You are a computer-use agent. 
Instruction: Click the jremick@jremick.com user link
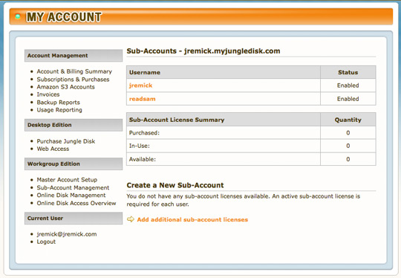67,234
